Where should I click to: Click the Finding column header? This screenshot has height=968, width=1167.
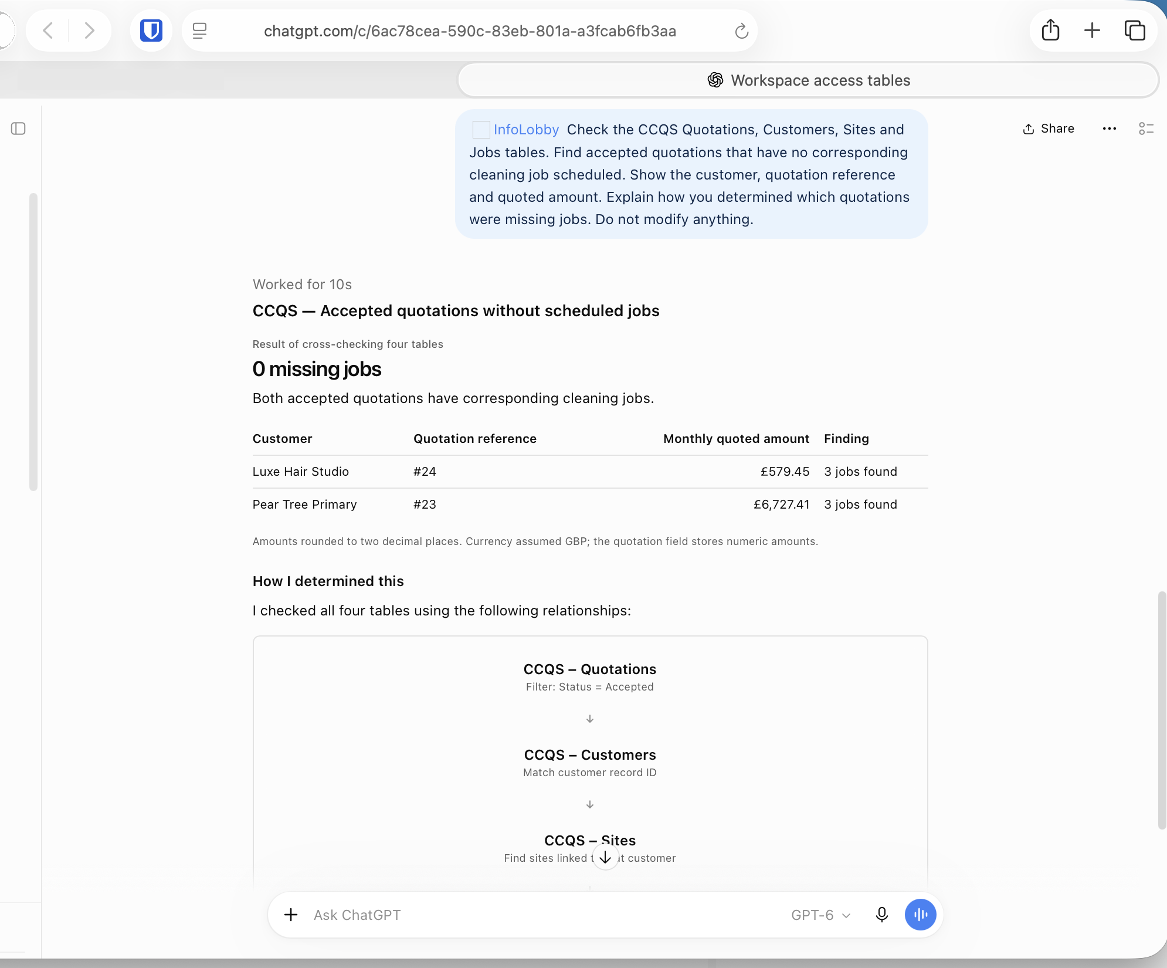coord(846,439)
